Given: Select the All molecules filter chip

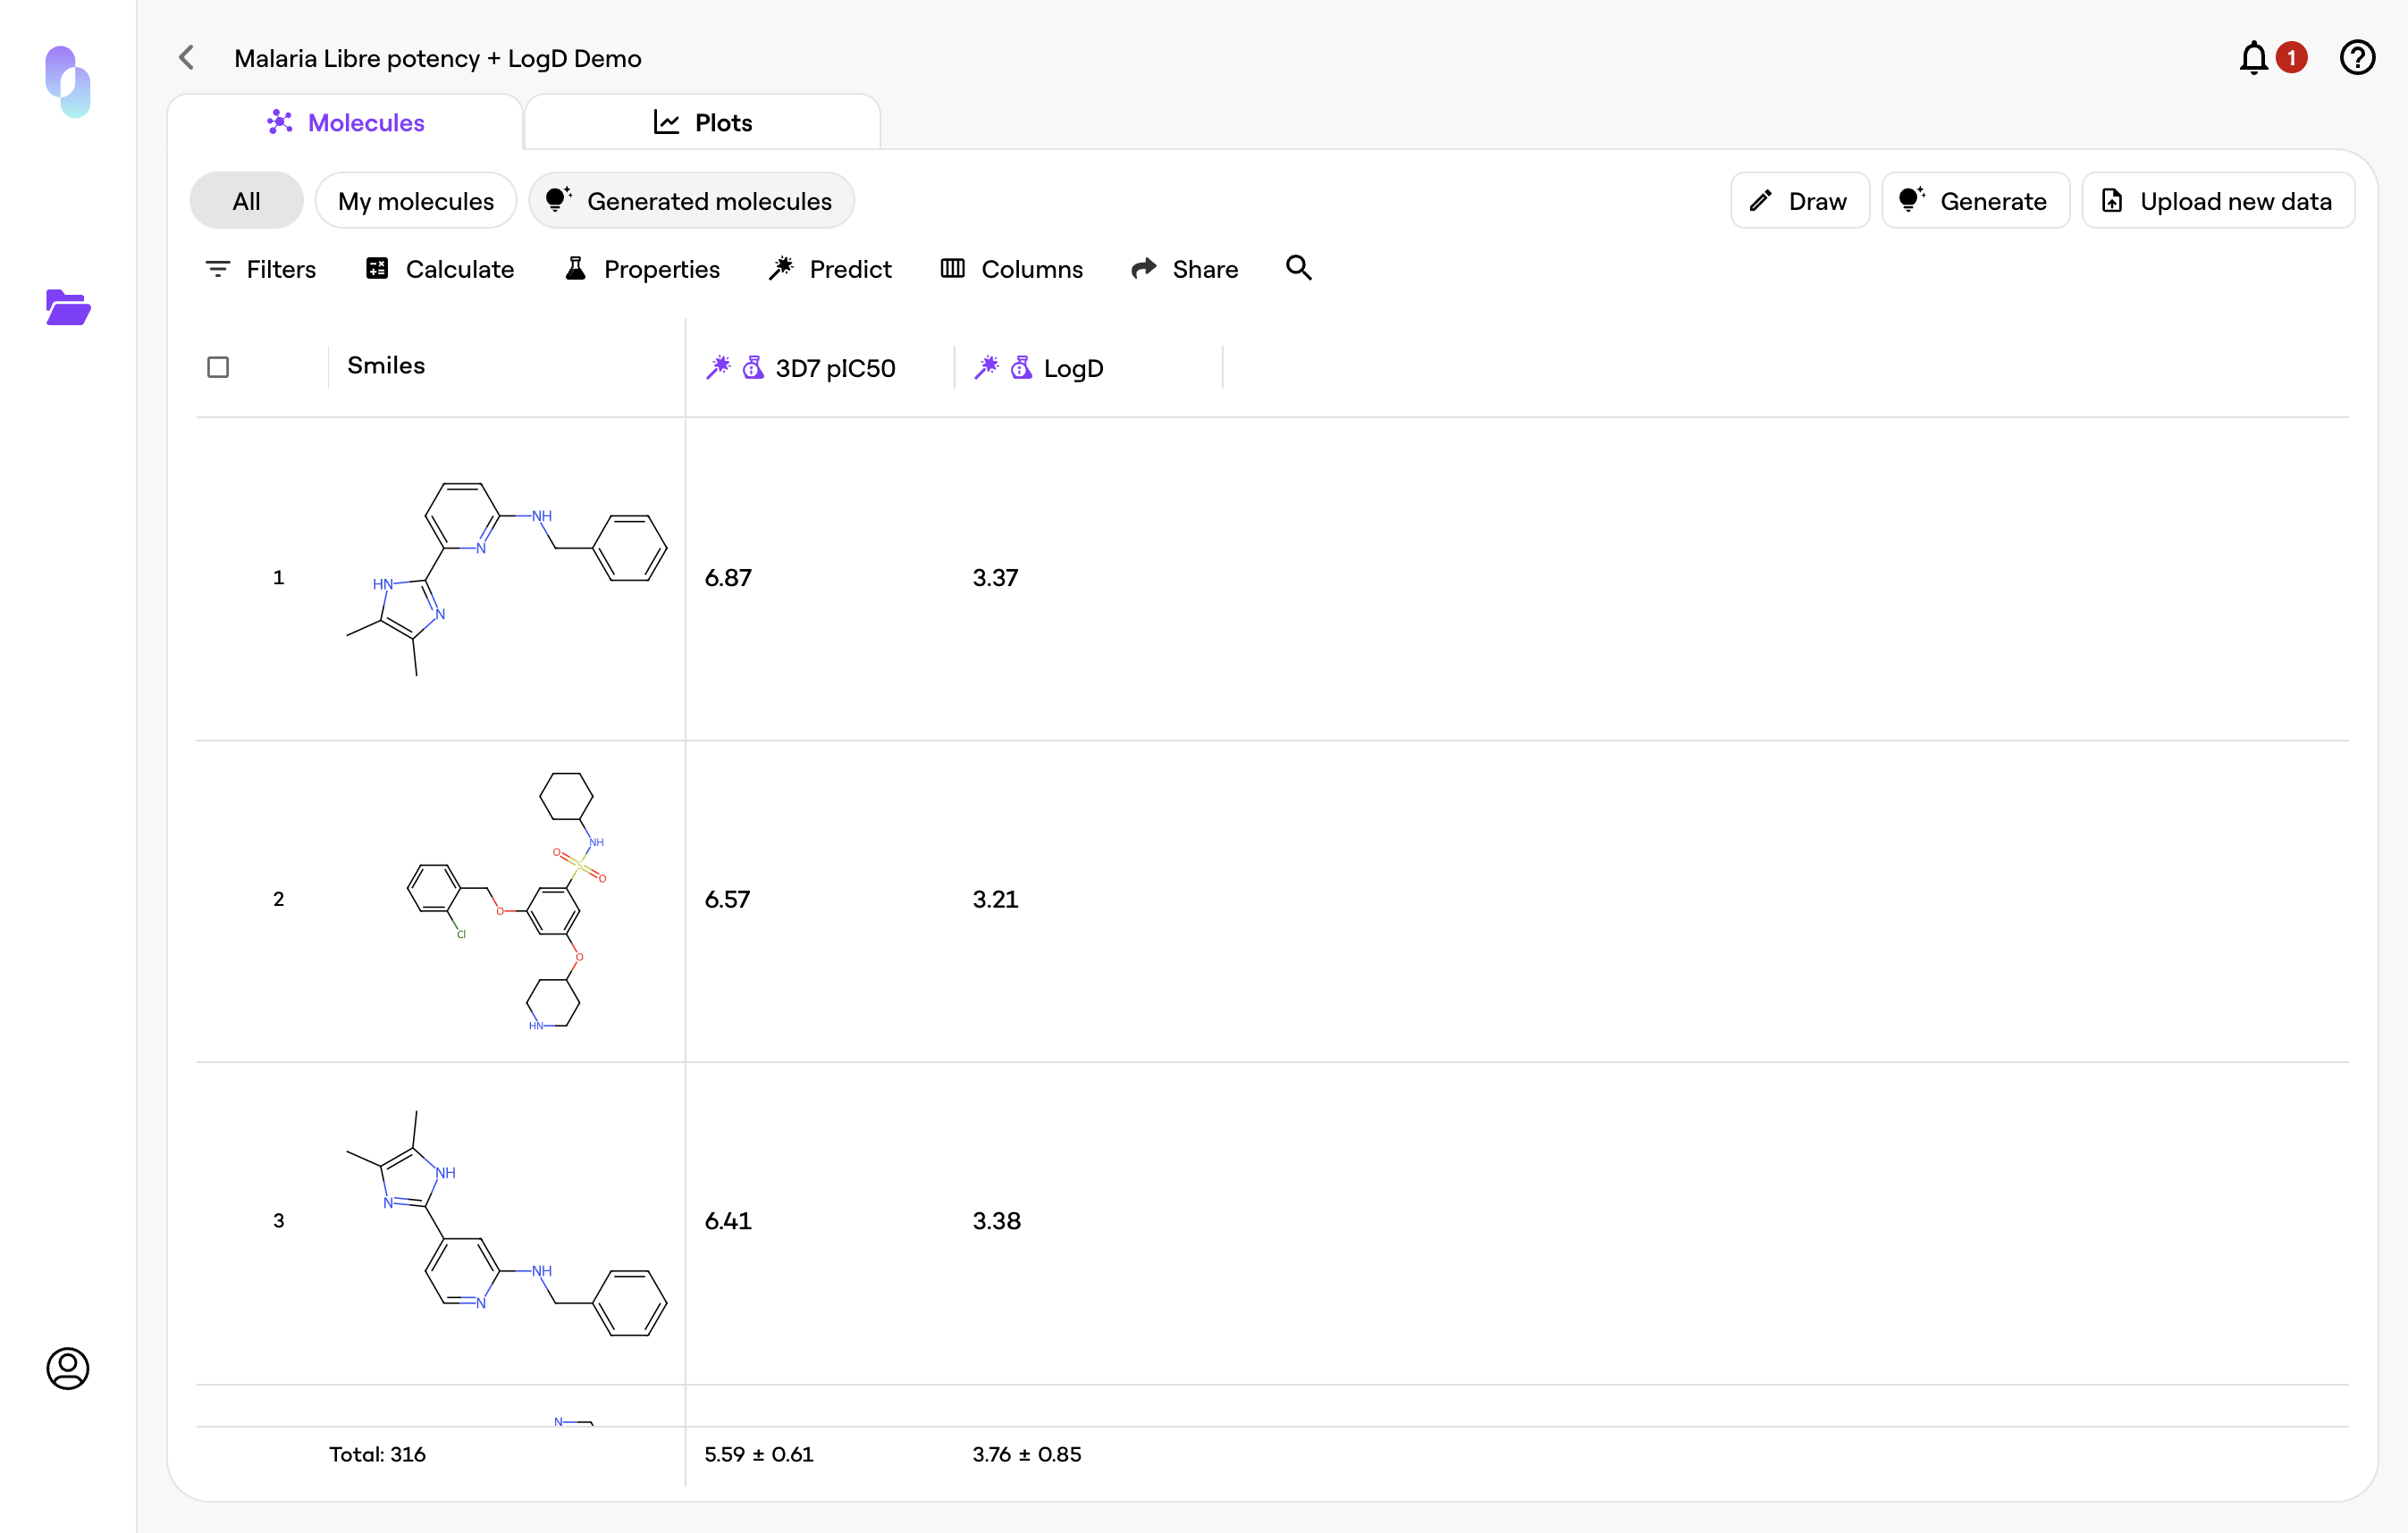Looking at the screenshot, I should click(246, 201).
